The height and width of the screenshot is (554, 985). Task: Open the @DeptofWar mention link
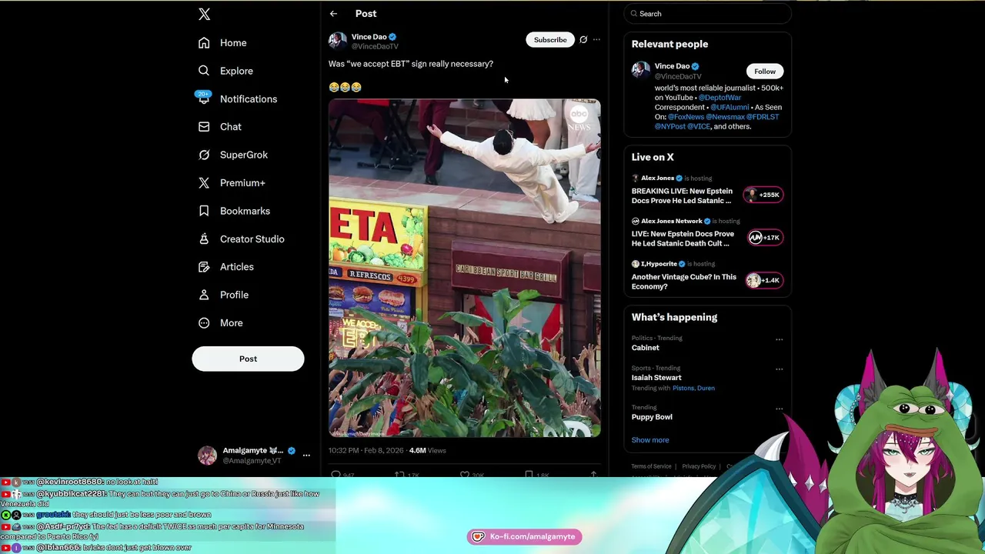coord(720,98)
